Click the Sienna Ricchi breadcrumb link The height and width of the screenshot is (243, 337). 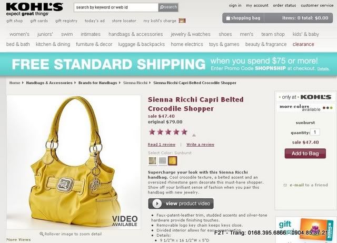point(135,83)
